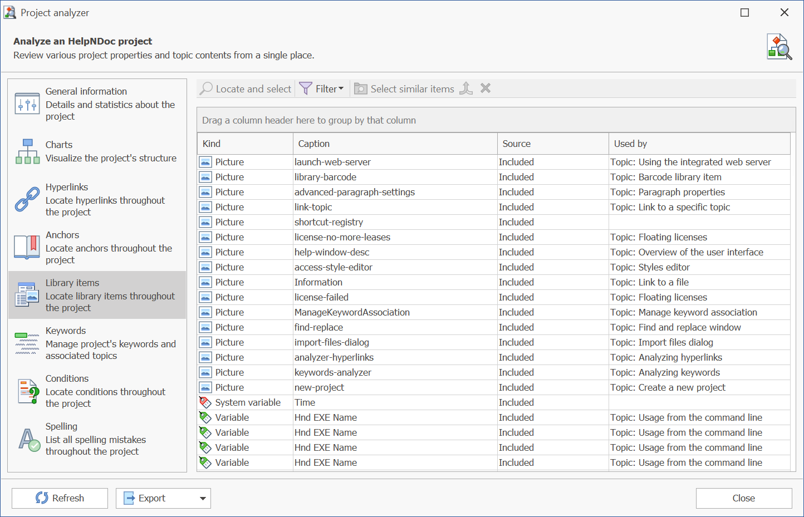804x517 pixels.
Task: Open the Keywords section icon
Action: click(x=27, y=343)
